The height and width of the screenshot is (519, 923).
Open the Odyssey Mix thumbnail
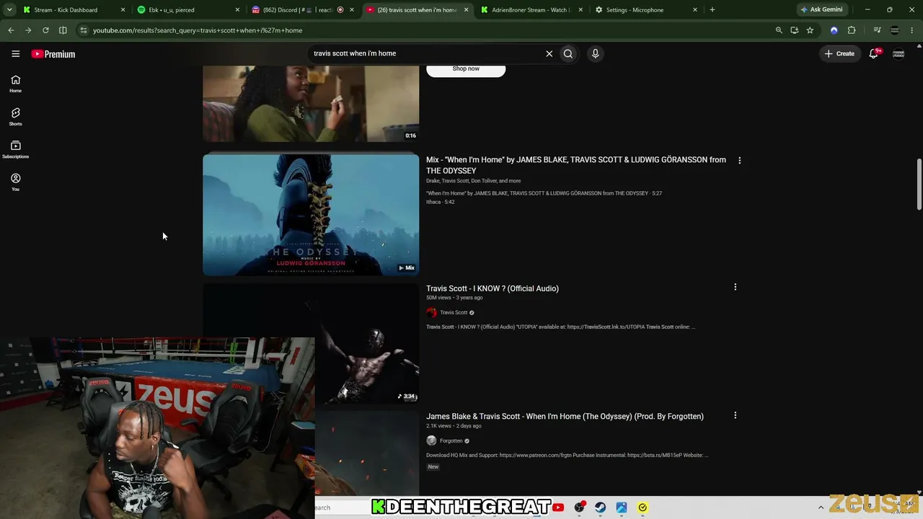[x=311, y=215]
